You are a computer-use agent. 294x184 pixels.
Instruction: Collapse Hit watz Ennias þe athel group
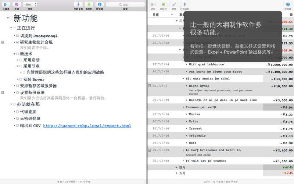click(183, 79)
